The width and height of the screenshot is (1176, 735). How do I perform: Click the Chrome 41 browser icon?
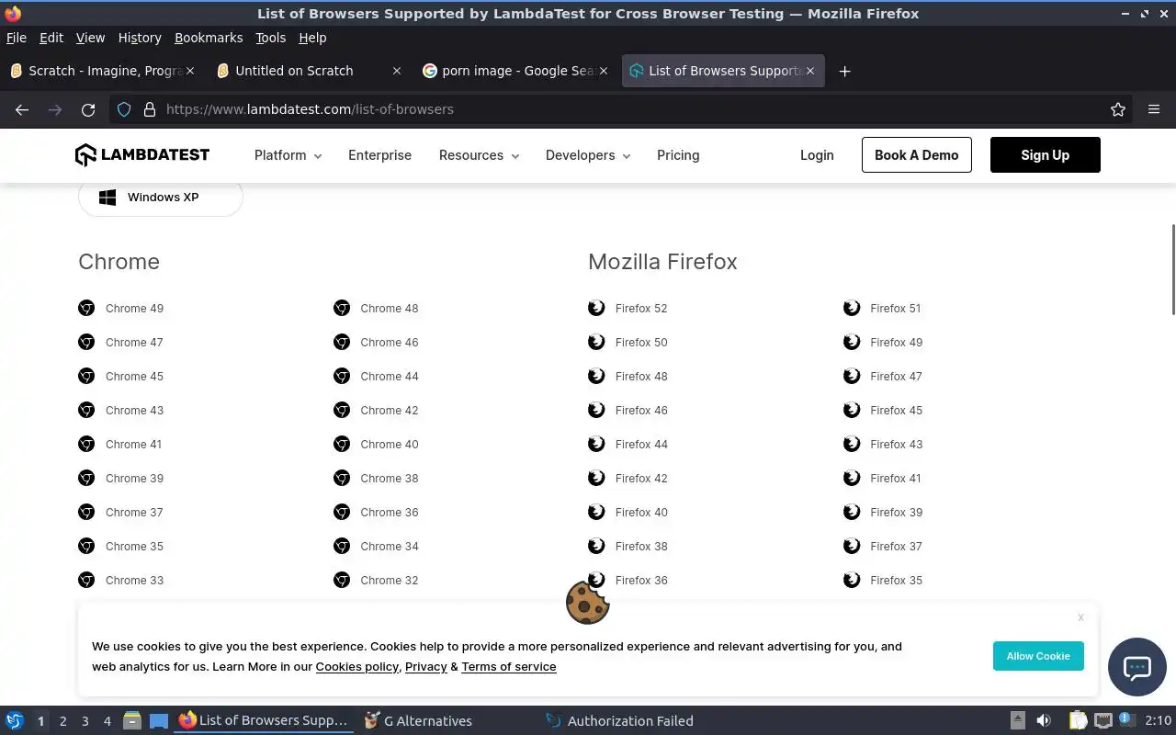coord(86,444)
